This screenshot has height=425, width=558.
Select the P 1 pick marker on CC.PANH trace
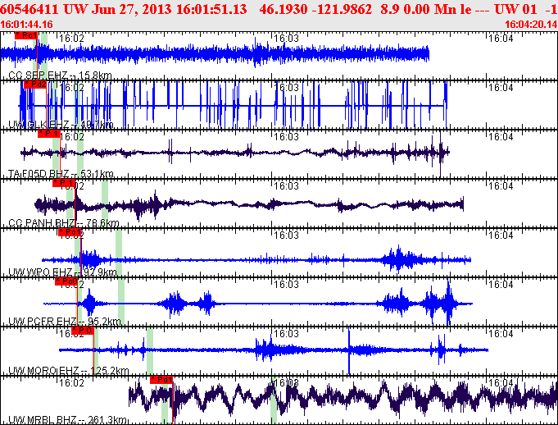coord(63,183)
